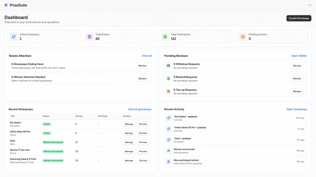Image resolution: width=316 pixels, height=177 pixels.
Task: Click the iphone 17 pro max giveaway title
Action: [20, 150]
